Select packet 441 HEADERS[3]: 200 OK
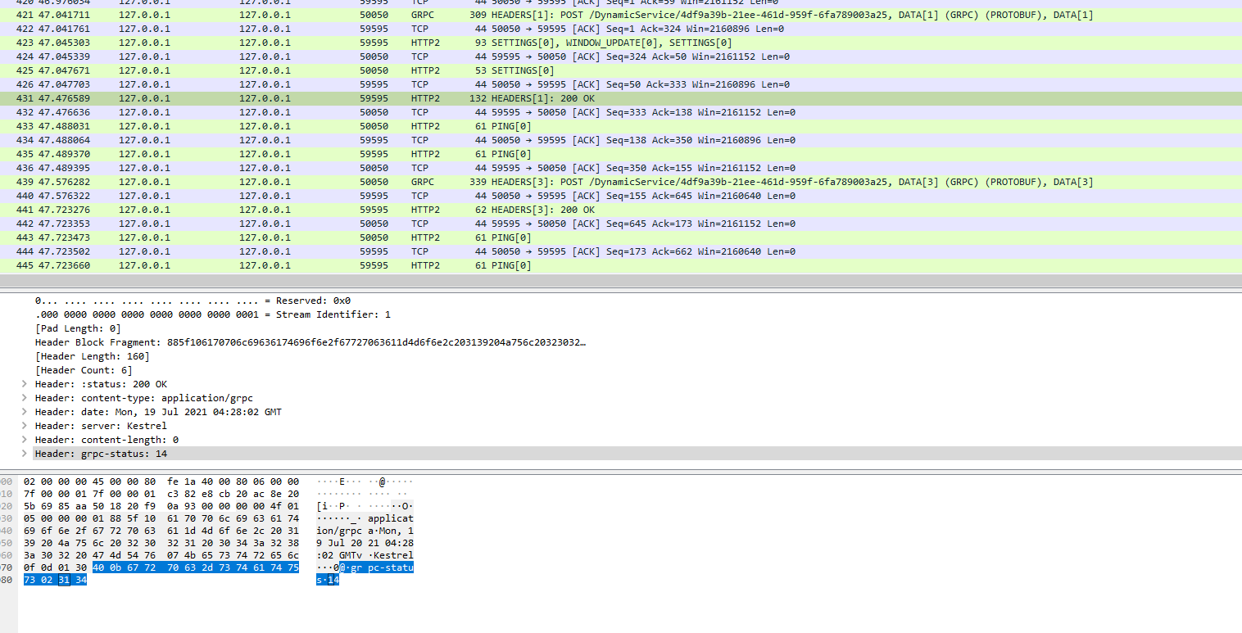The height and width of the screenshot is (633, 1242). (x=573, y=210)
